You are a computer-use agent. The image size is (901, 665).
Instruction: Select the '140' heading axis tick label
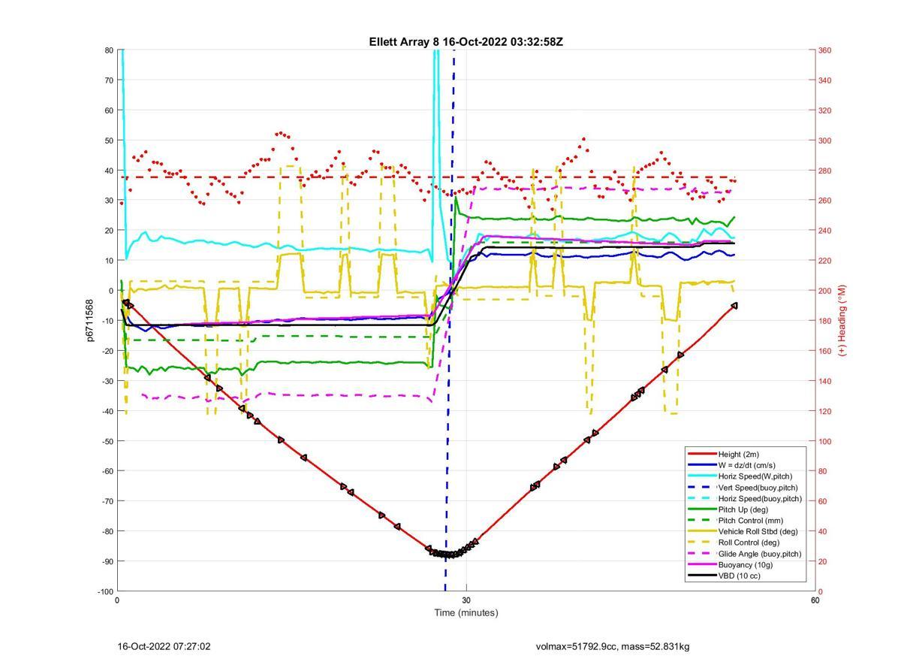point(825,381)
